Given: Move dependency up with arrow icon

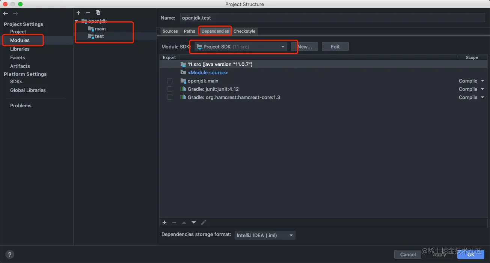Looking at the screenshot, I should pyautogui.click(x=184, y=222).
